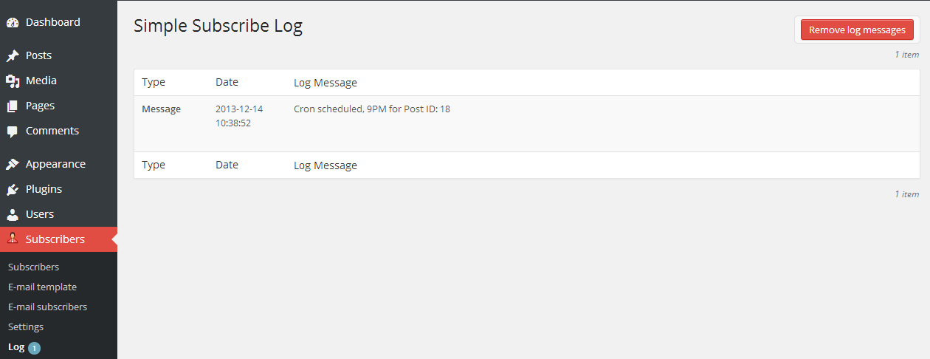This screenshot has height=359, width=930.
Task: Select the Log submenu entry
Action: 16,346
